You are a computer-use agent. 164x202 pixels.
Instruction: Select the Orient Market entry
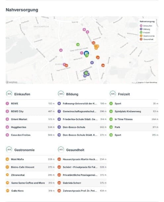pos(30,119)
